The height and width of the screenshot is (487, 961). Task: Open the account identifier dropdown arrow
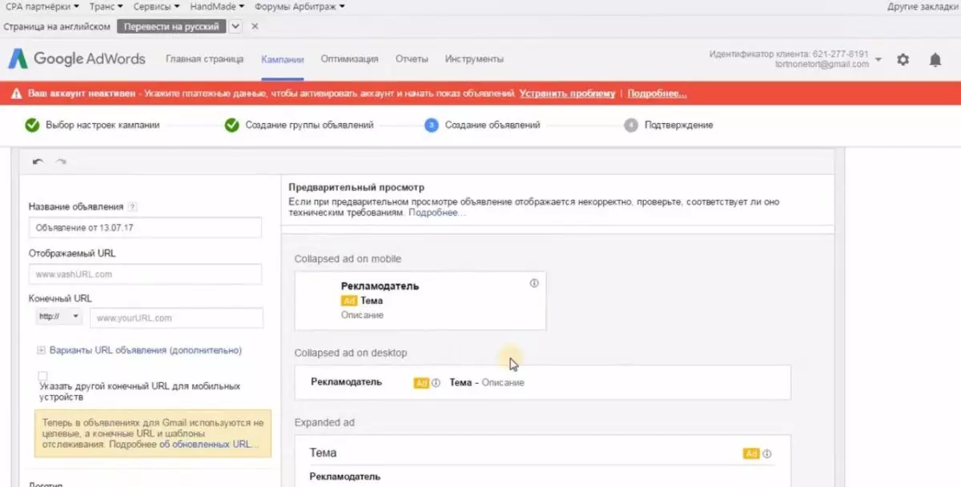[879, 60]
